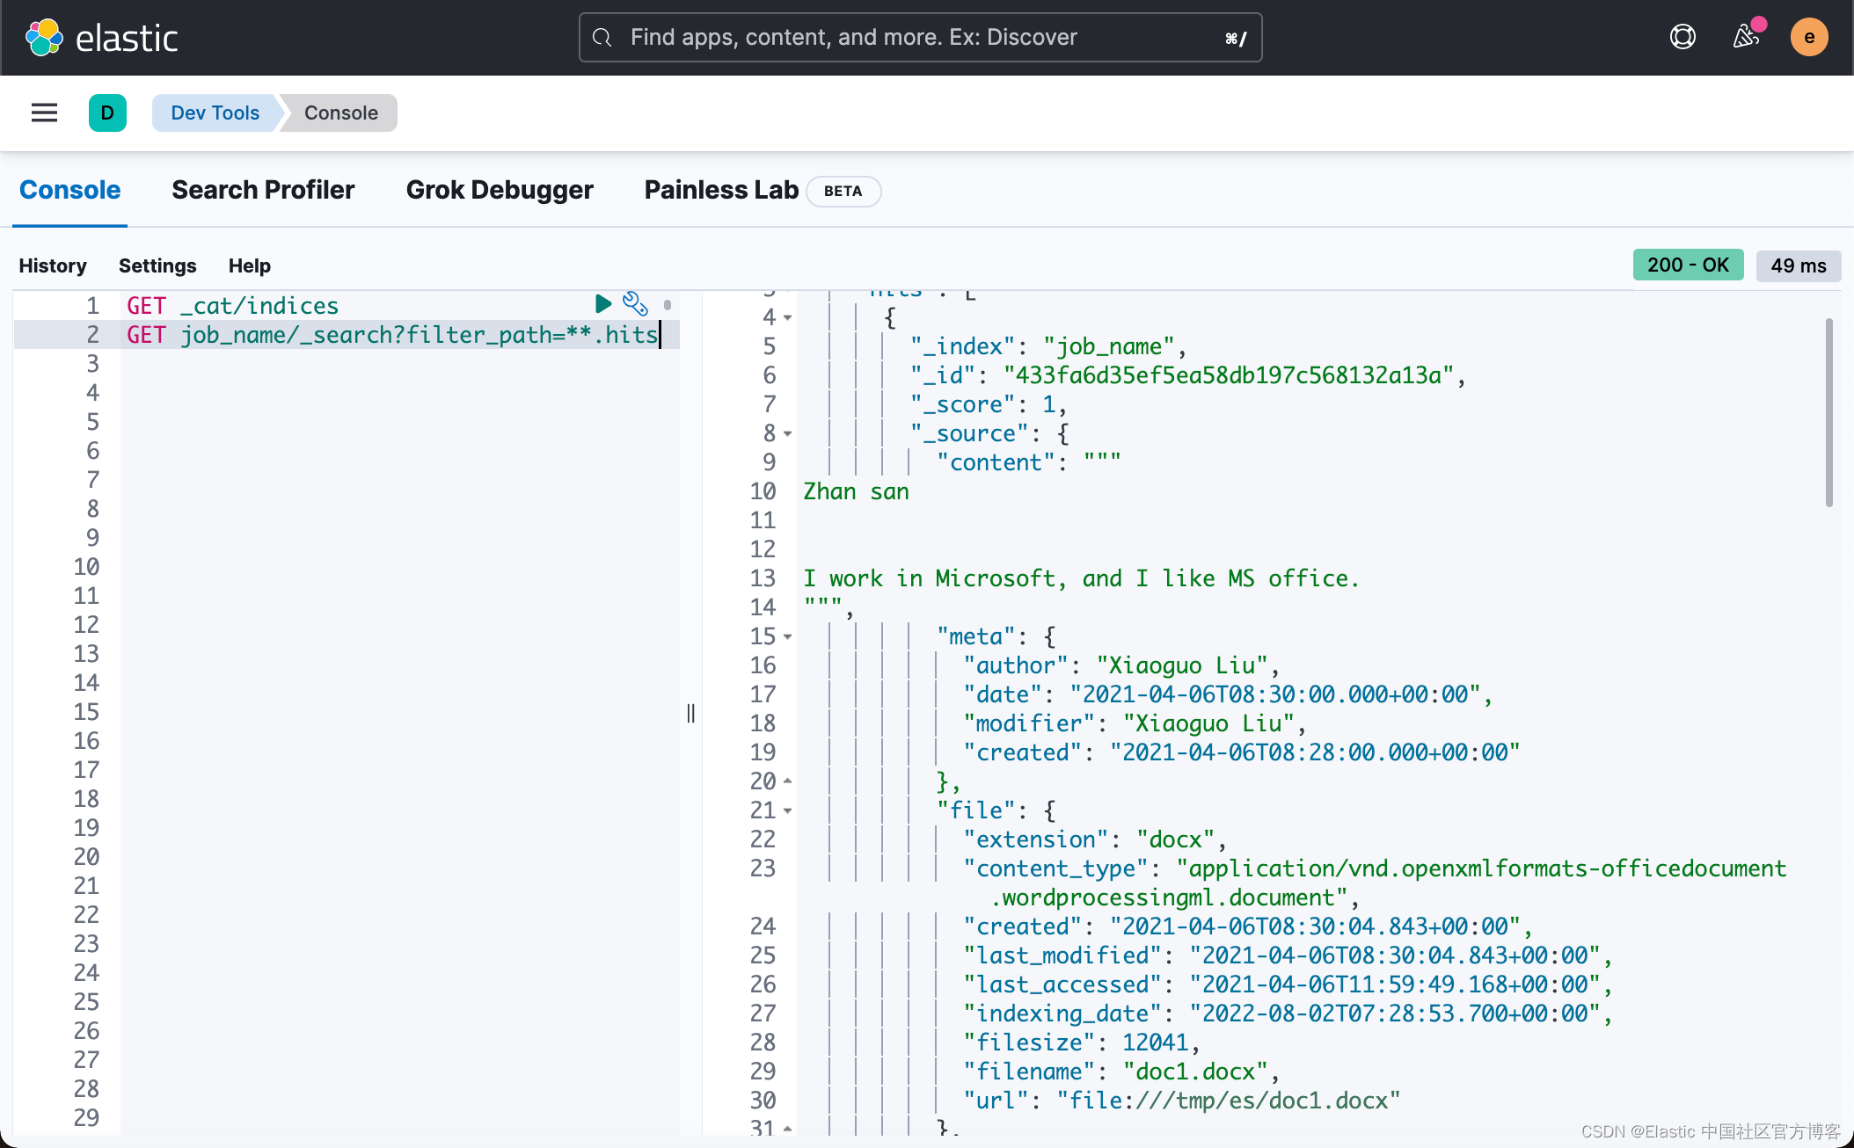Collapse the "_source" fold arrow on line 8
This screenshot has width=1854, height=1148.
(788, 433)
